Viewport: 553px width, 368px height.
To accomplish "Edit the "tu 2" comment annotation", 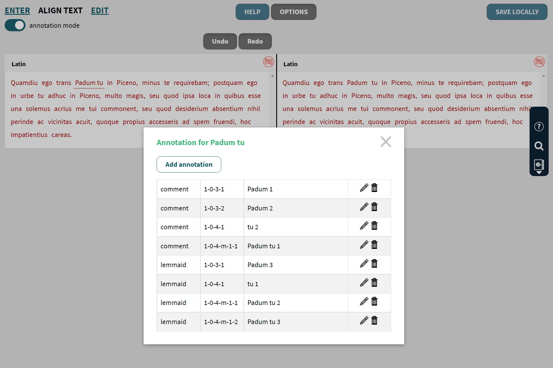I will click(x=364, y=226).
